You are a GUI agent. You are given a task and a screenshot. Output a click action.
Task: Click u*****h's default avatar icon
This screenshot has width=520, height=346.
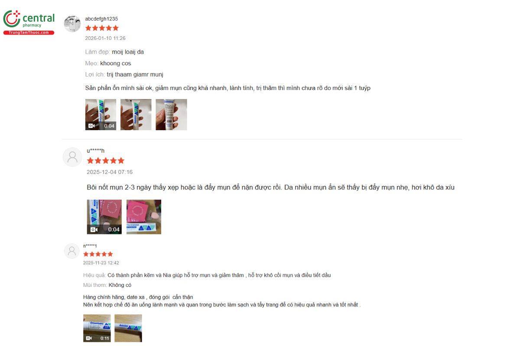(72, 157)
